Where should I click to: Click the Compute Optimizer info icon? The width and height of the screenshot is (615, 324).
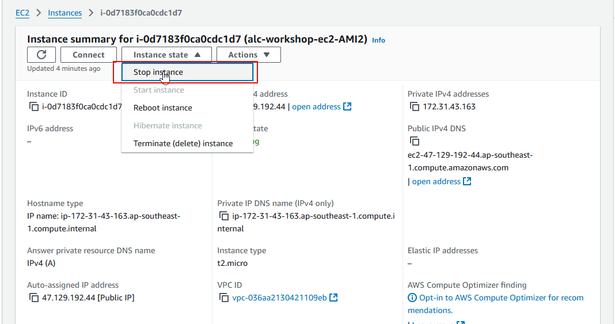click(x=412, y=298)
